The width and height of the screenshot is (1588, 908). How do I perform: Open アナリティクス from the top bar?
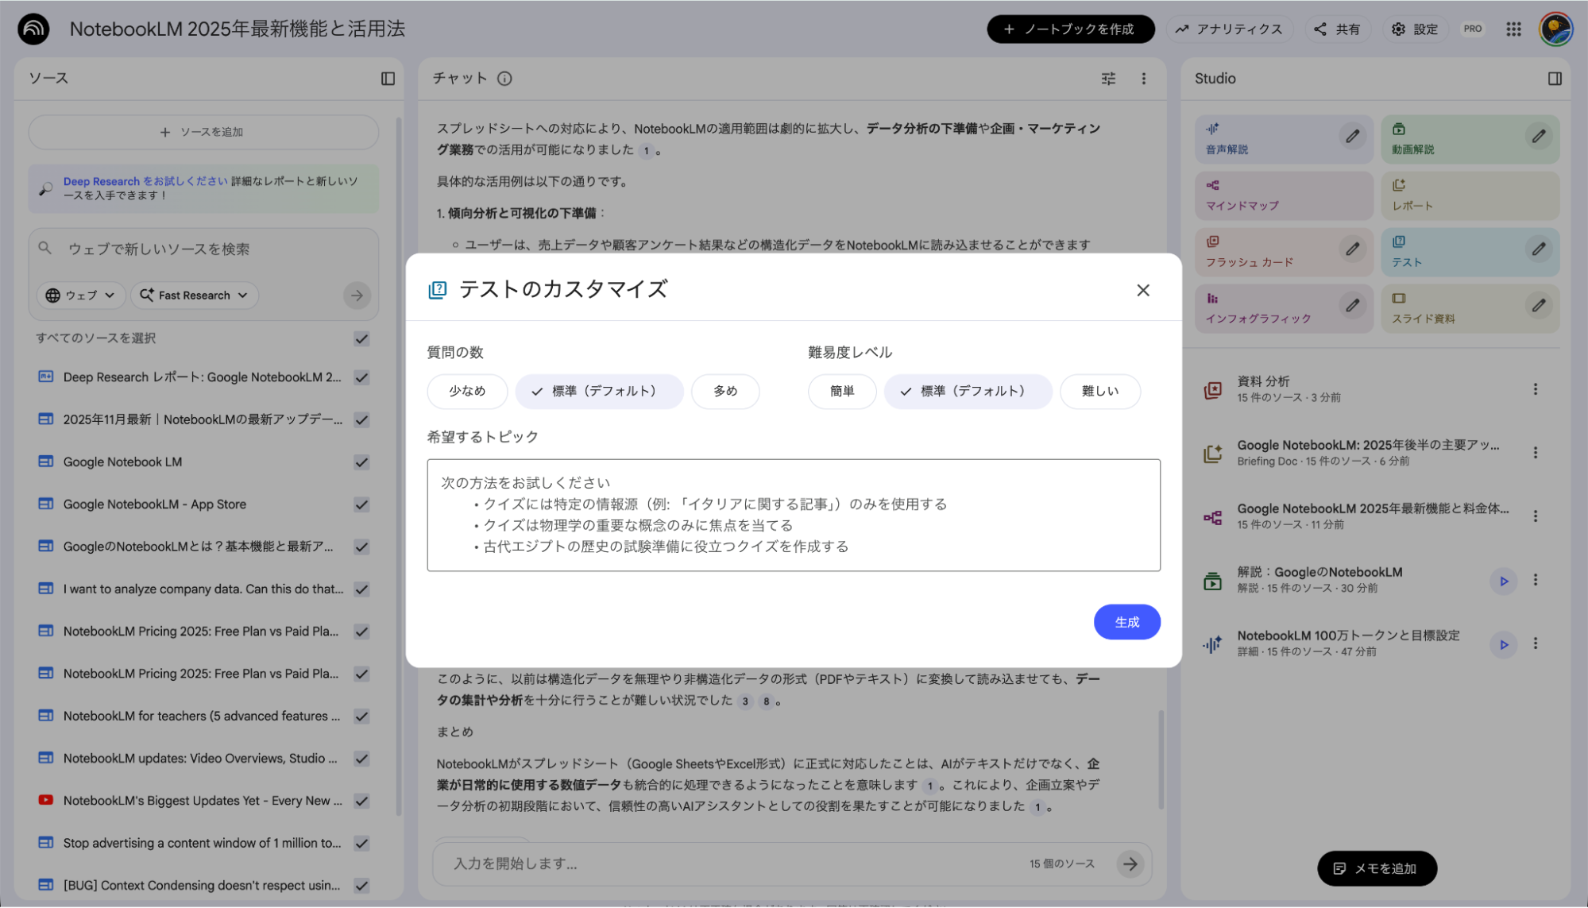pyautogui.click(x=1230, y=29)
